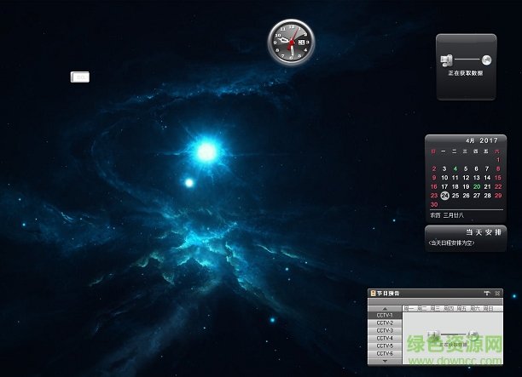Select April 1 in the calendar

pos(498,160)
